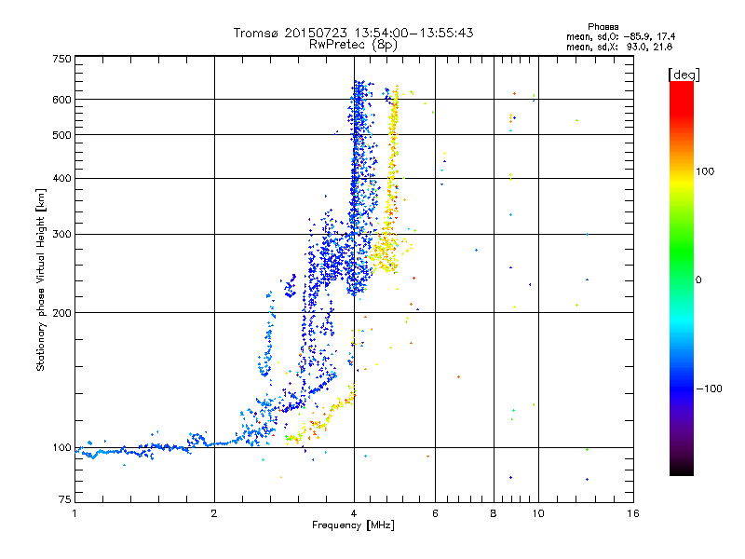Image resolution: width=745 pixels, height=559 pixels.
Task: Click the '[deg]' colorbar label
Action: click(684, 75)
